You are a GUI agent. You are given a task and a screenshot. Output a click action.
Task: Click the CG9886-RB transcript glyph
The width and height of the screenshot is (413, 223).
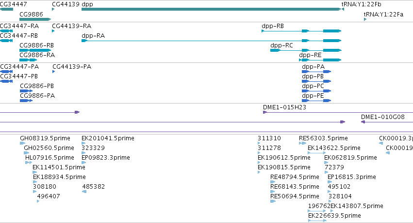pyautogui.click(x=35, y=50)
